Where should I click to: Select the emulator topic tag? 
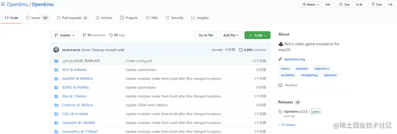pos(302,68)
